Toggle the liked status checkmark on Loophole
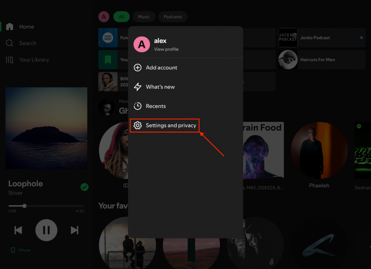 click(84, 187)
